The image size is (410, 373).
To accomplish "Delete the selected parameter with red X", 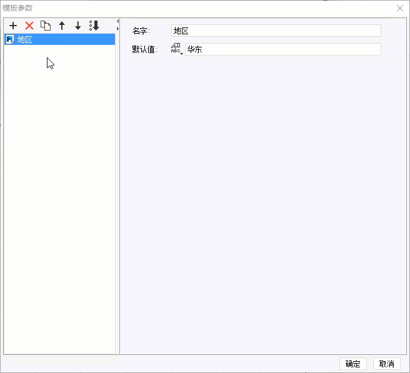I will coord(29,26).
